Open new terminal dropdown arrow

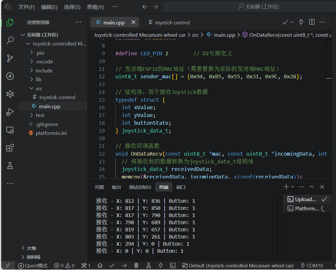pos(293,187)
